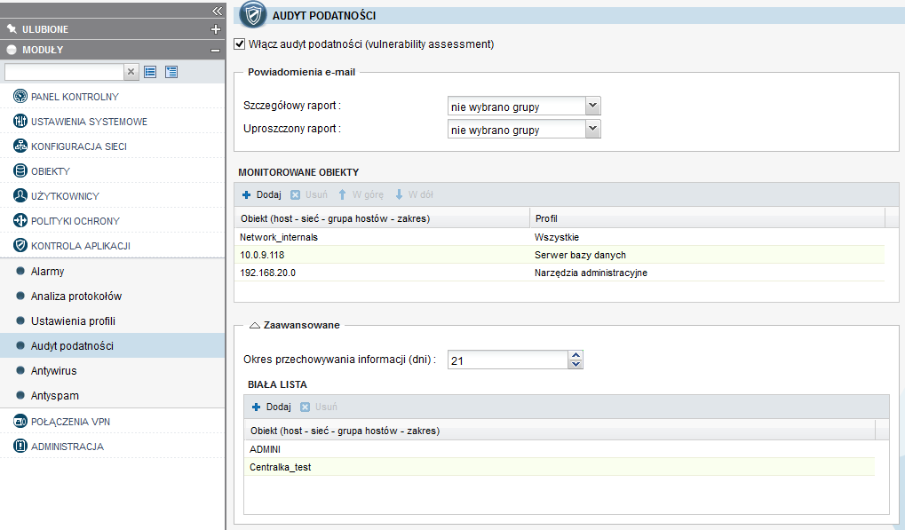The height and width of the screenshot is (530, 905).
Task: Click Dodaj in monitored objects toolbar
Action: coord(261,195)
